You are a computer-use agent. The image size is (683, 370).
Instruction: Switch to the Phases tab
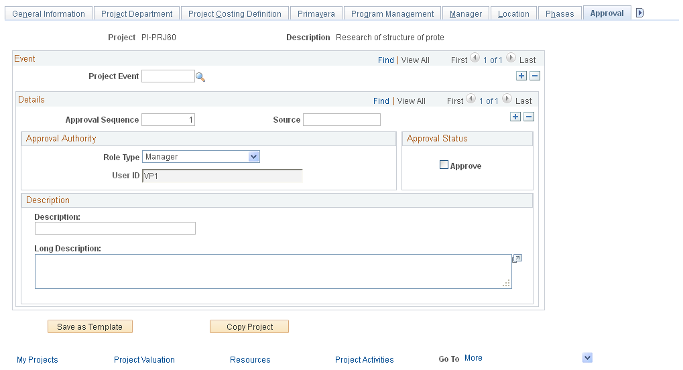[x=560, y=13]
